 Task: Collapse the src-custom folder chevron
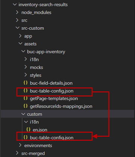pyautogui.click(x=17, y=28)
